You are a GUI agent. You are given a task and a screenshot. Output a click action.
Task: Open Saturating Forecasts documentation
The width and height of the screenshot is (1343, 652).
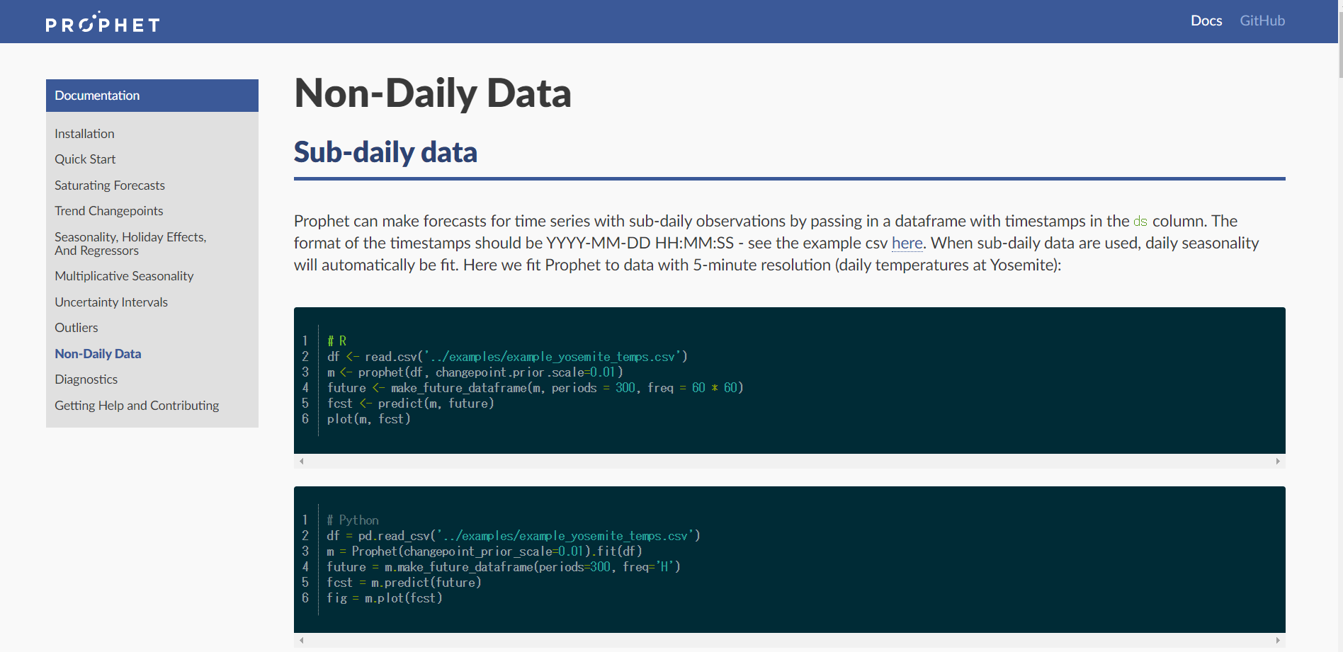(110, 185)
